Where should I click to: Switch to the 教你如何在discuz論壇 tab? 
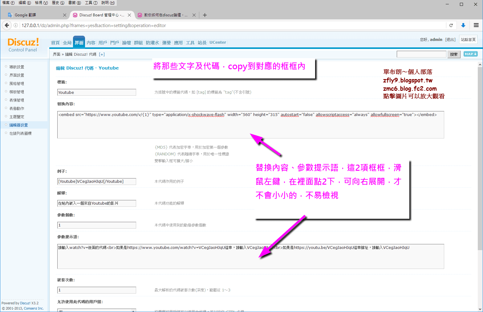tap(166, 15)
